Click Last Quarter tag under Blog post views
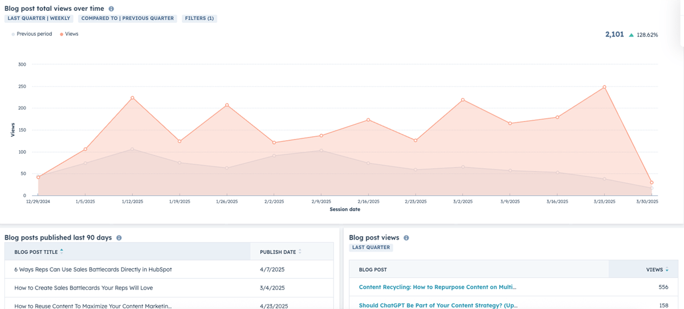The height and width of the screenshot is (309, 684). tap(370, 248)
